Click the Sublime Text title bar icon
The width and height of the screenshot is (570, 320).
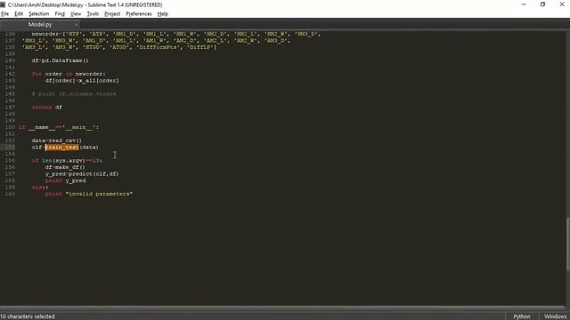(x=3, y=4)
